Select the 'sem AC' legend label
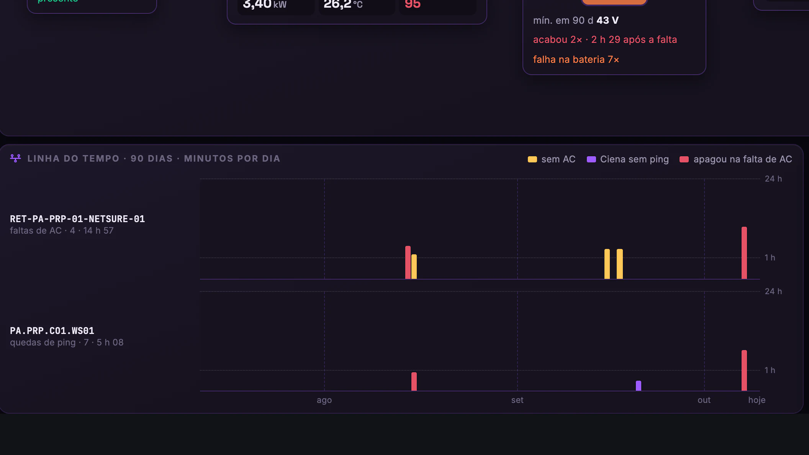 558,159
